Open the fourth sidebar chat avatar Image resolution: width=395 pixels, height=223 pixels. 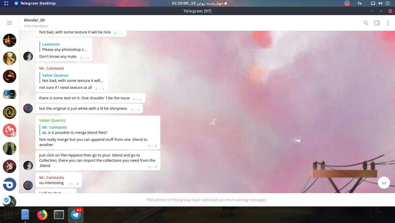10,94
